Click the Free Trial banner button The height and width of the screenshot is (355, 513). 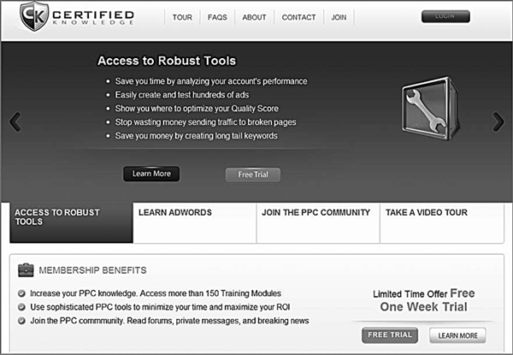[253, 175]
